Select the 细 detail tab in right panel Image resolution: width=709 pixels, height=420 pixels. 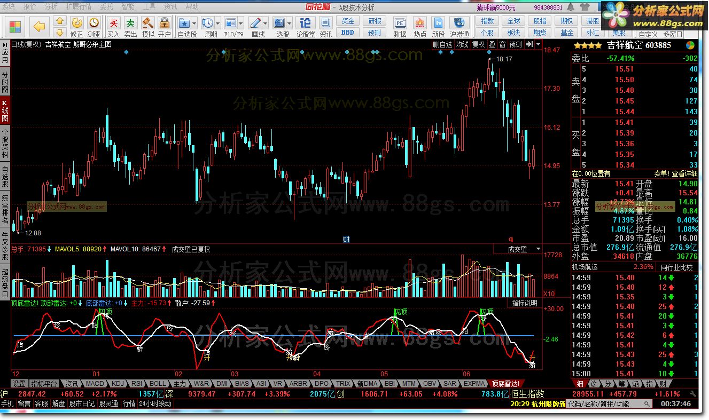coord(580,384)
